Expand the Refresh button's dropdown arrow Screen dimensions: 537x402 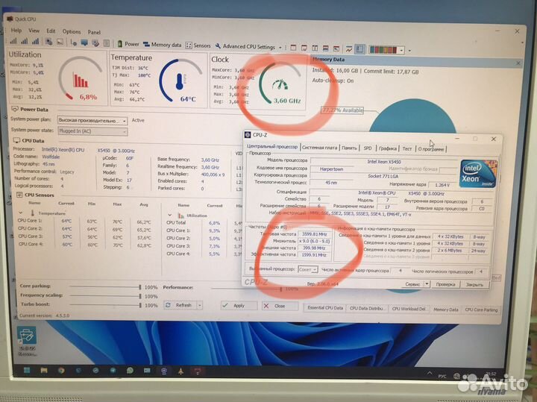[200, 305]
